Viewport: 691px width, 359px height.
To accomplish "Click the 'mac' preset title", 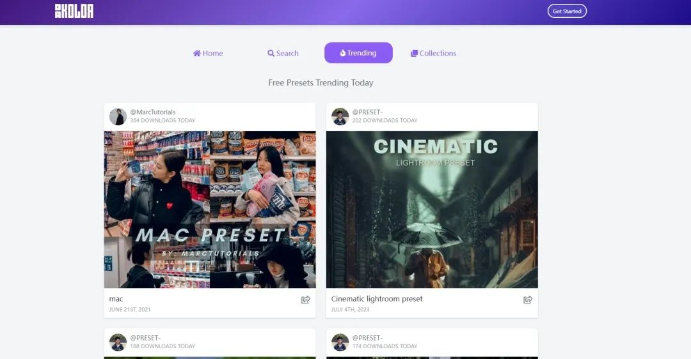I will click(116, 299).
